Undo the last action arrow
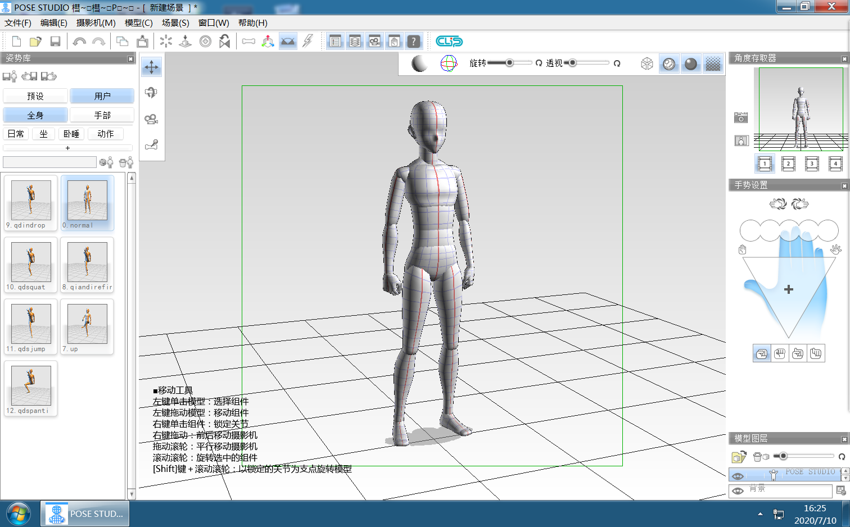This screenshot has height=527, width=850. [79, 42]
